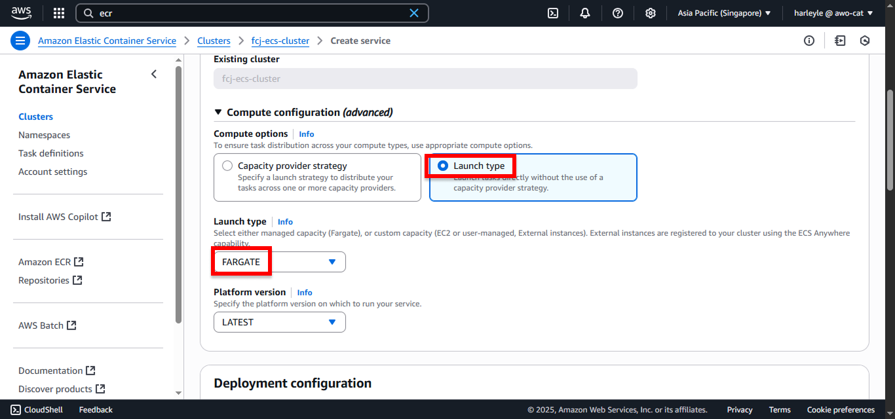Open Documentation external link
Screen dimensions: 895x419
57,371
